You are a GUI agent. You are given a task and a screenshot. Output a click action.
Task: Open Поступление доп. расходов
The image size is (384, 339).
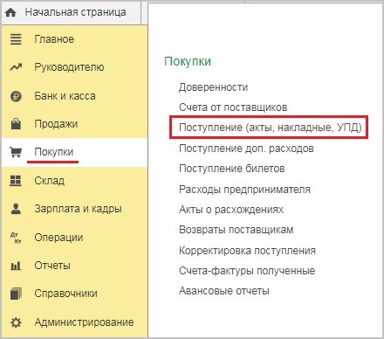tap(246, 149)
